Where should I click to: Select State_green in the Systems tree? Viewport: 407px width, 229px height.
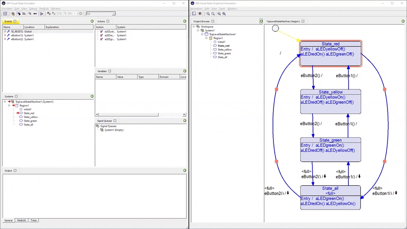click(x=30, y=121)
